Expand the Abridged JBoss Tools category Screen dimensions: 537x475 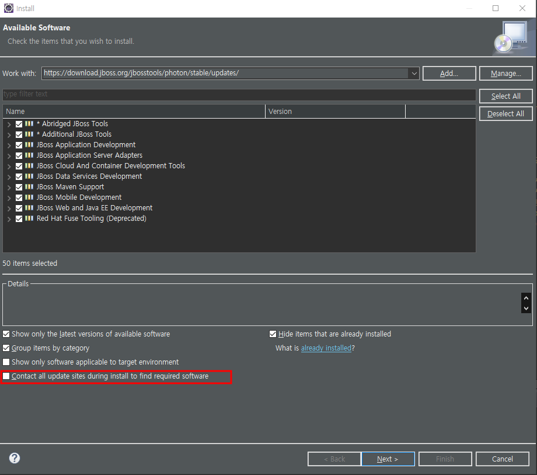tap(9, 124)
